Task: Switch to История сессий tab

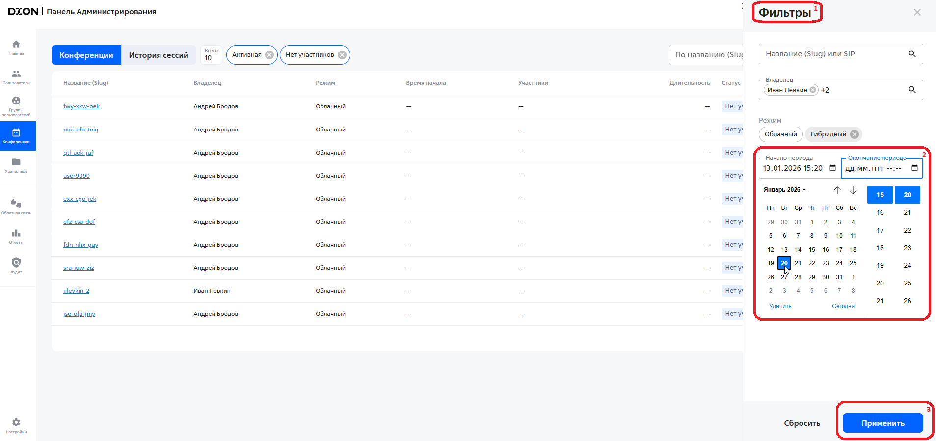Action: tap(159, 55)
